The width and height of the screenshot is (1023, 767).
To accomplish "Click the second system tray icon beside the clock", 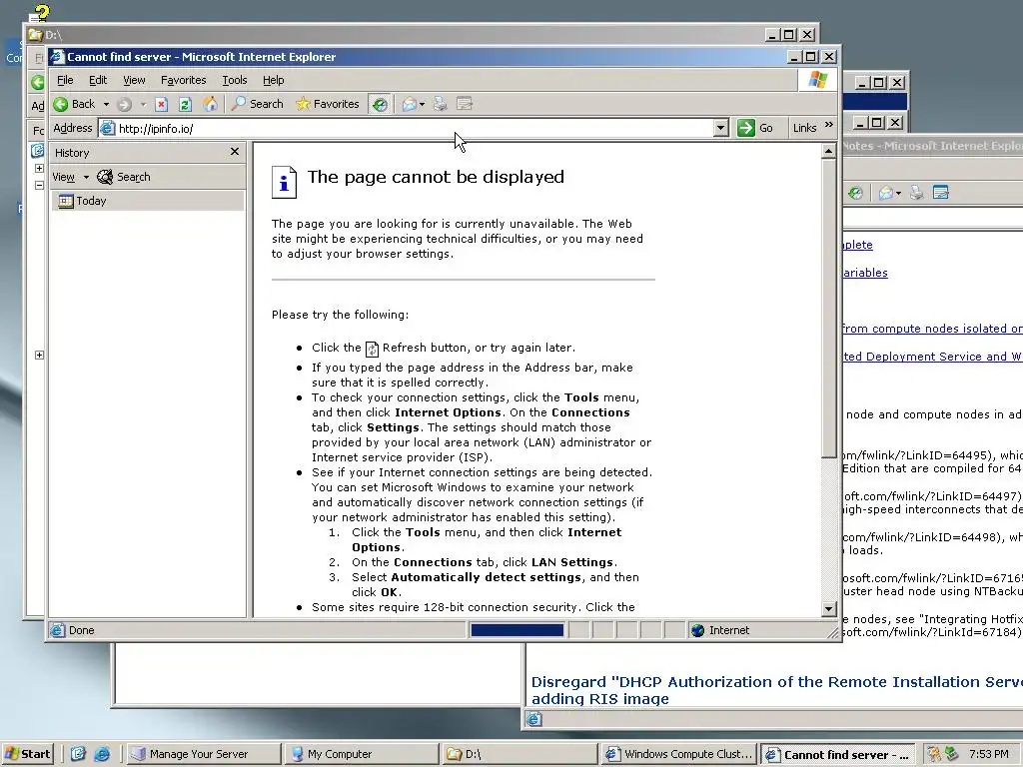I will click(x=951, y=754).
